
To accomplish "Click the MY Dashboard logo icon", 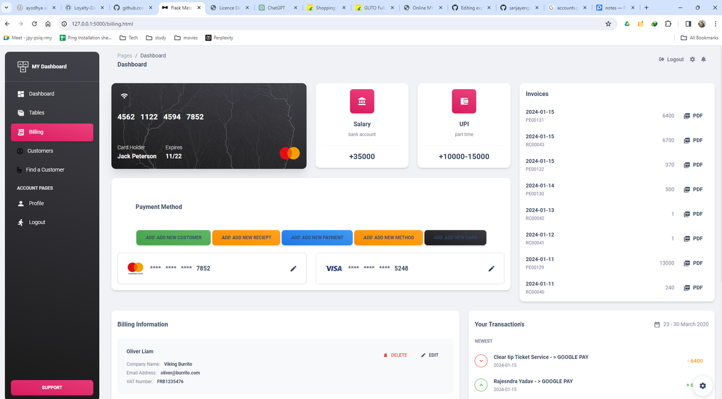I will pos(23,67).
